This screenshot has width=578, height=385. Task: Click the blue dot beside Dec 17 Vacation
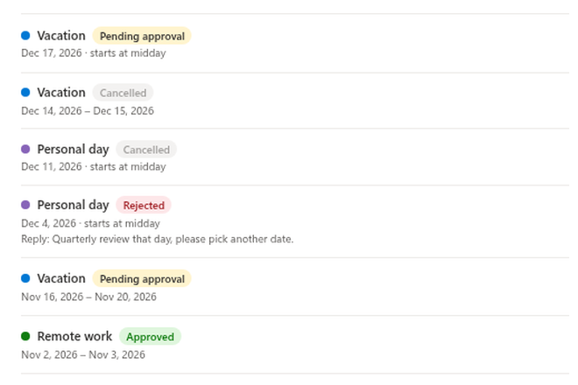click(25, 36)
